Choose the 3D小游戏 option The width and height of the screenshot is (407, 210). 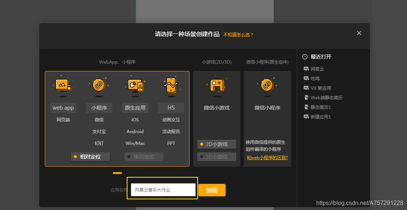click(217, 157)
